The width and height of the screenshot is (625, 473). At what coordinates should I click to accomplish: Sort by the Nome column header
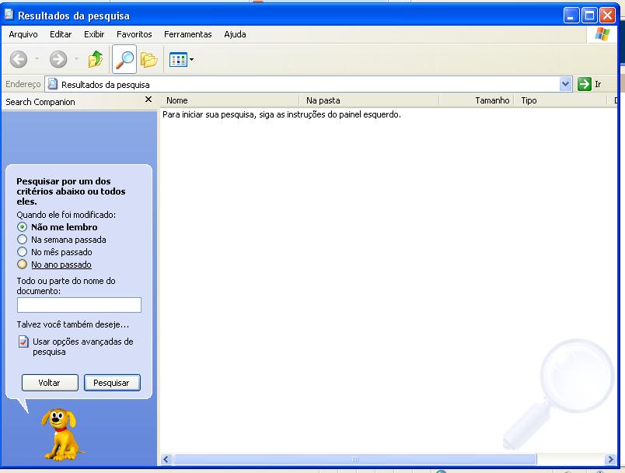pos(229,100)
